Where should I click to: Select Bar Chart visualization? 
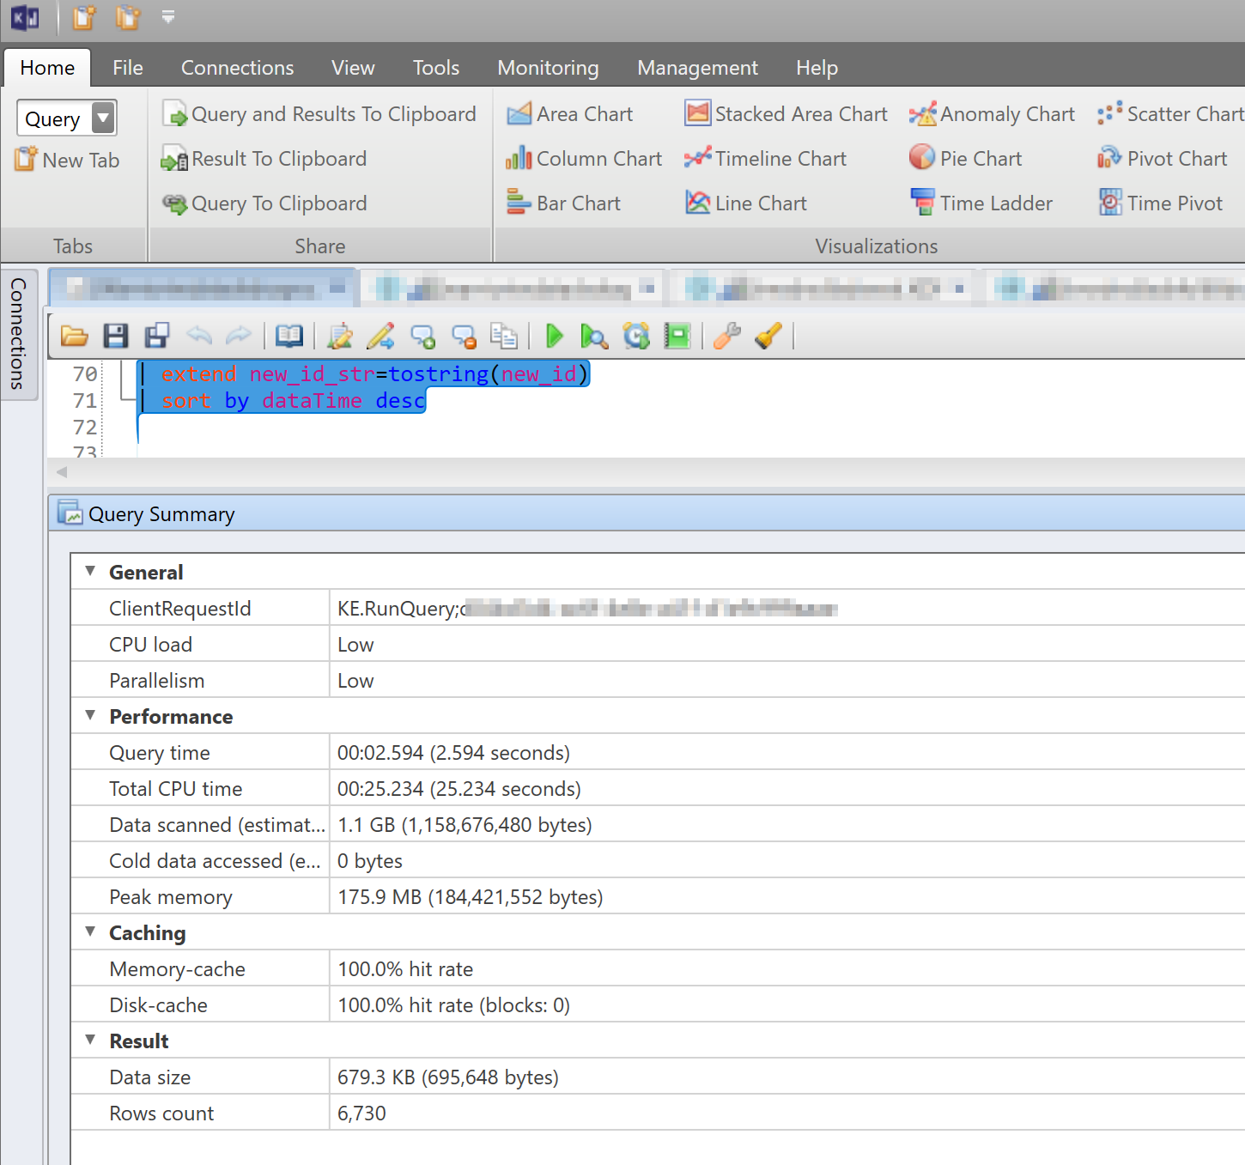click(x=563, y=203)
